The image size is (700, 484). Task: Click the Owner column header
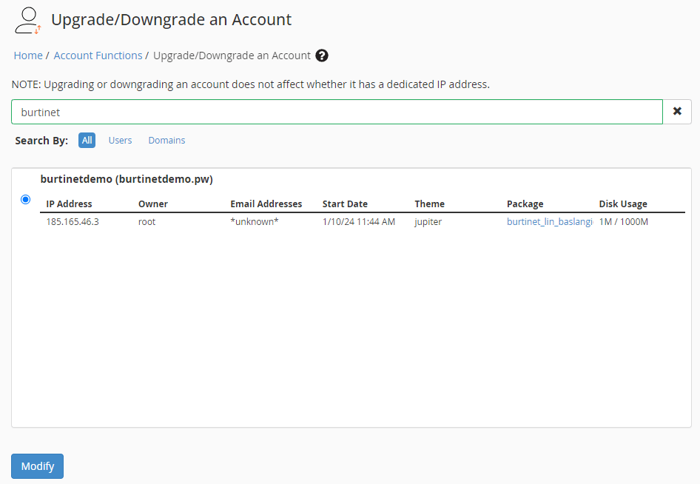[153, 204]
